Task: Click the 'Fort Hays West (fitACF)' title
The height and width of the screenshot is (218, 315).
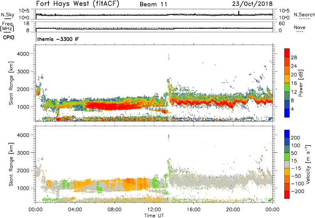Action: pyautogui.click(x=78, y=4)
